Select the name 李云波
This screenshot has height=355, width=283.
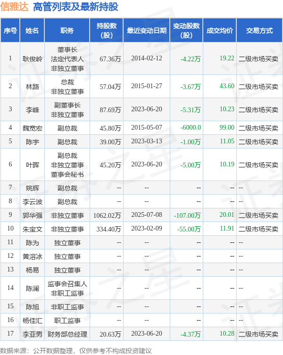(33, 202)
